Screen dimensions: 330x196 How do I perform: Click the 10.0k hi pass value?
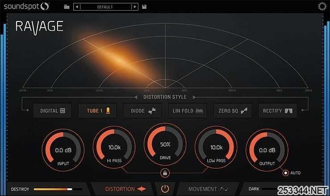click(x=114, y=147)
